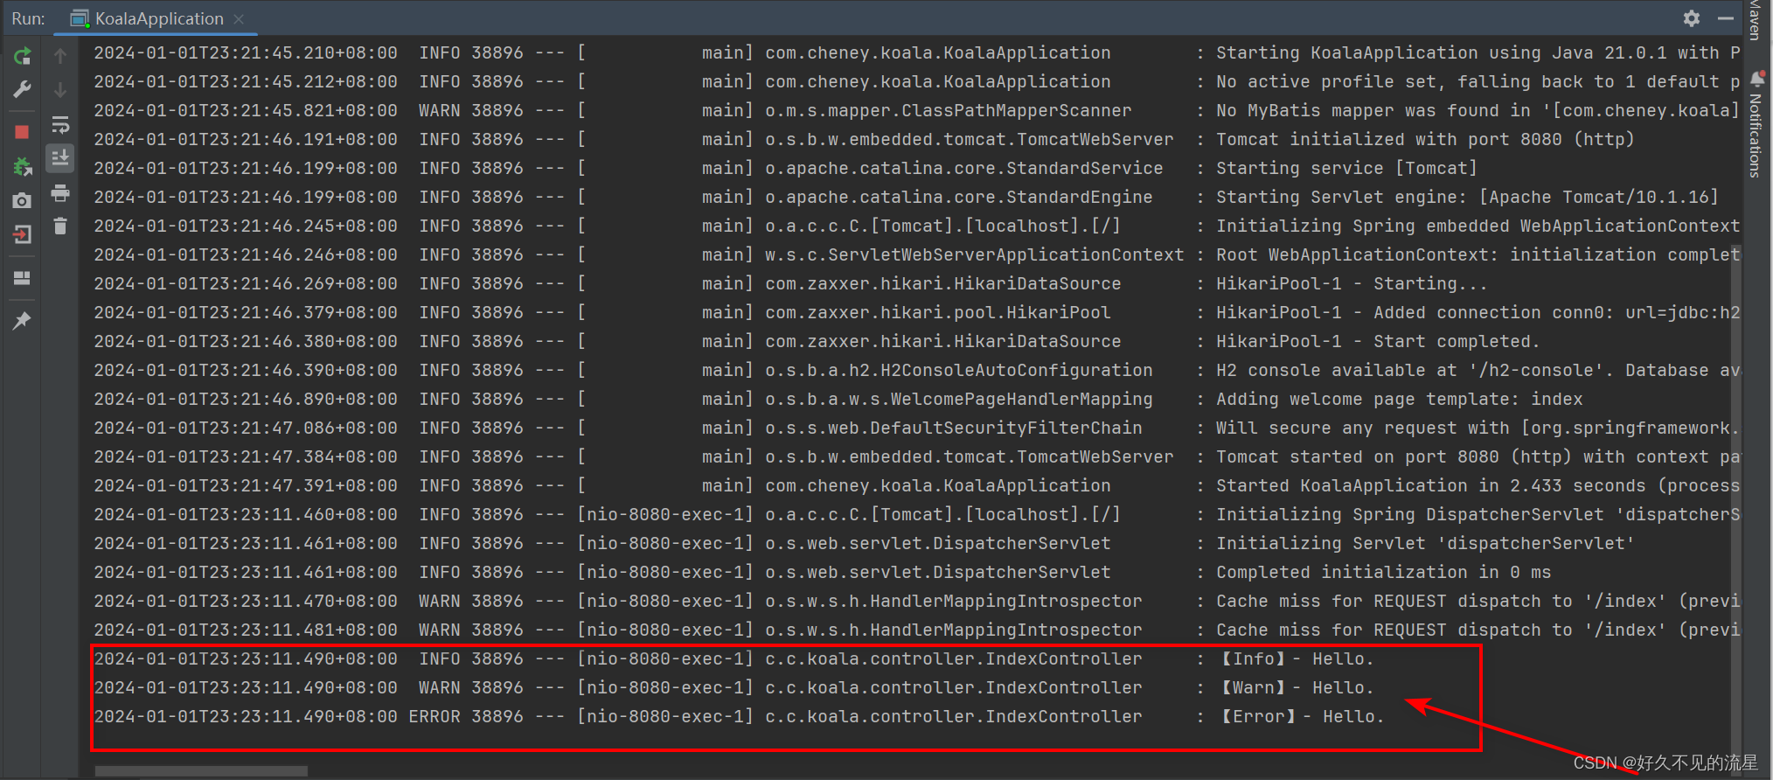This screenshot has height=780, width=1773.
Task: Click the horizontal scrollbar under console
Action: pyautogui.click(x=201, y=771)
